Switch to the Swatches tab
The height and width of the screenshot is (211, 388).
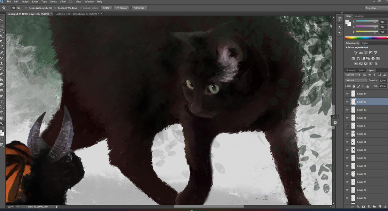click(359, 16)
